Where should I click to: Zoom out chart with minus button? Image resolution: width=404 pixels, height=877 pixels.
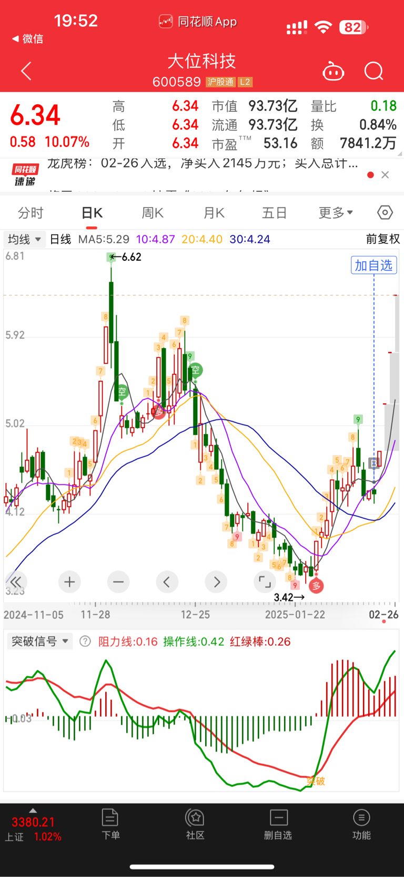tap(118, 582)
